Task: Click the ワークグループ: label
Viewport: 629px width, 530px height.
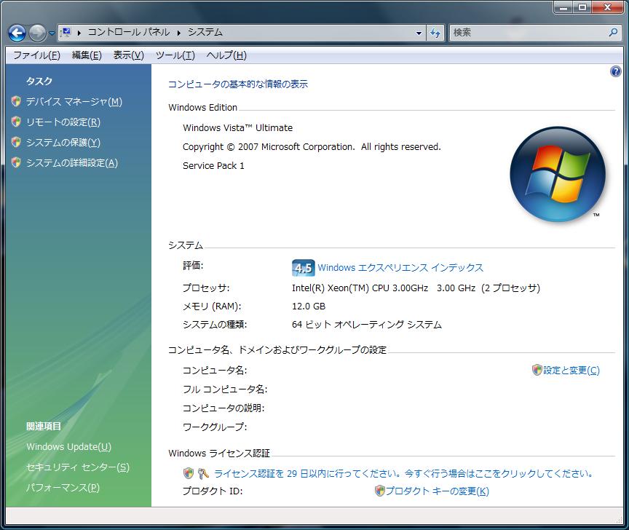Action: pos(215,427)
